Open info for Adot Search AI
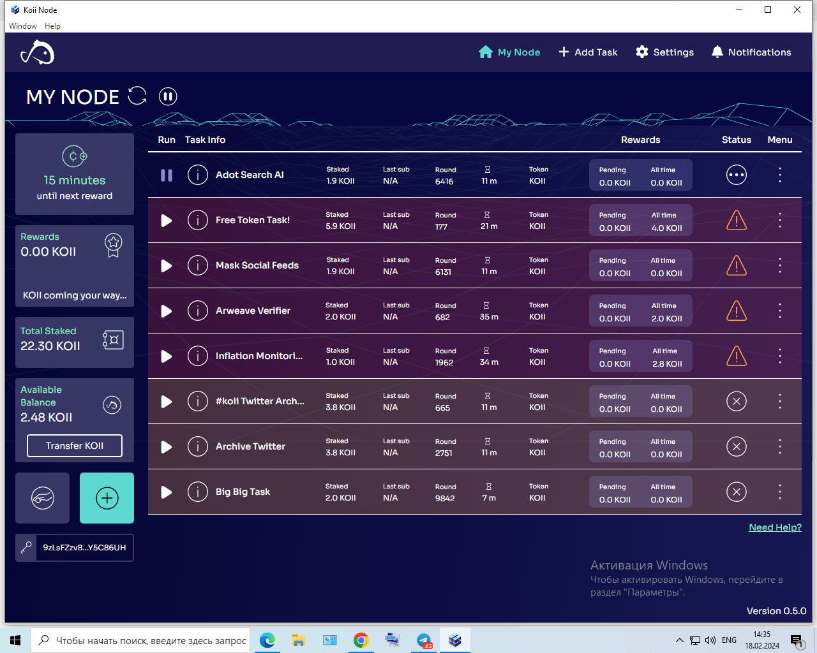Screen dimensions: 817x653 198,175
